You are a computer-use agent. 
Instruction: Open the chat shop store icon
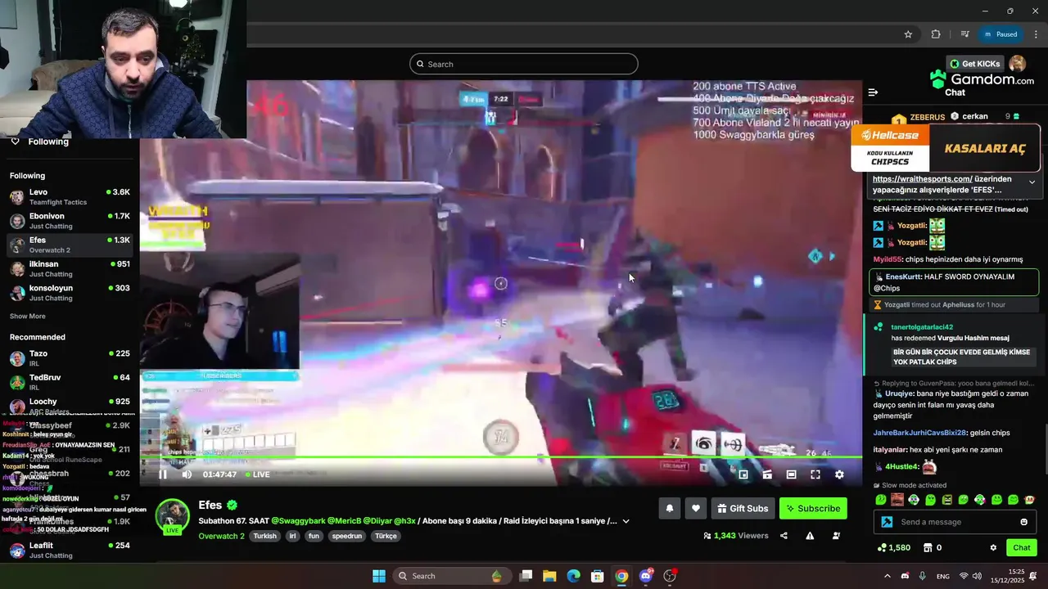[928, 548]
